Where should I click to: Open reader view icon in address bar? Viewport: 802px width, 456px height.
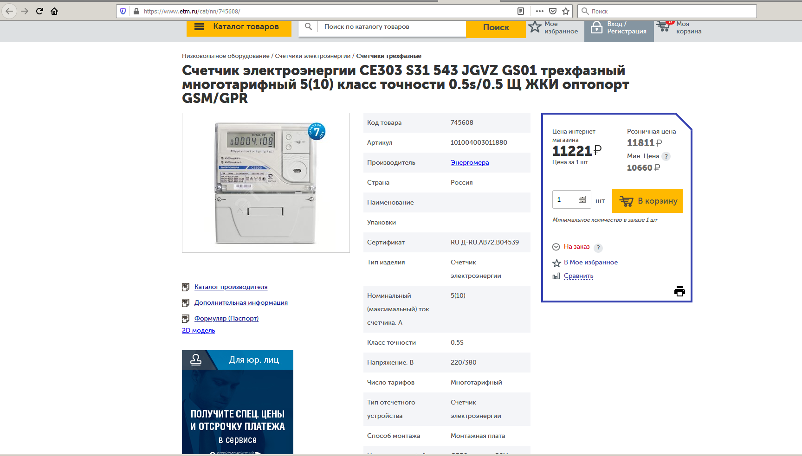pos(521,11)
